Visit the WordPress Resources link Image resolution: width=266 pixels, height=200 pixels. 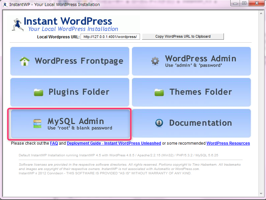(228, 143)
